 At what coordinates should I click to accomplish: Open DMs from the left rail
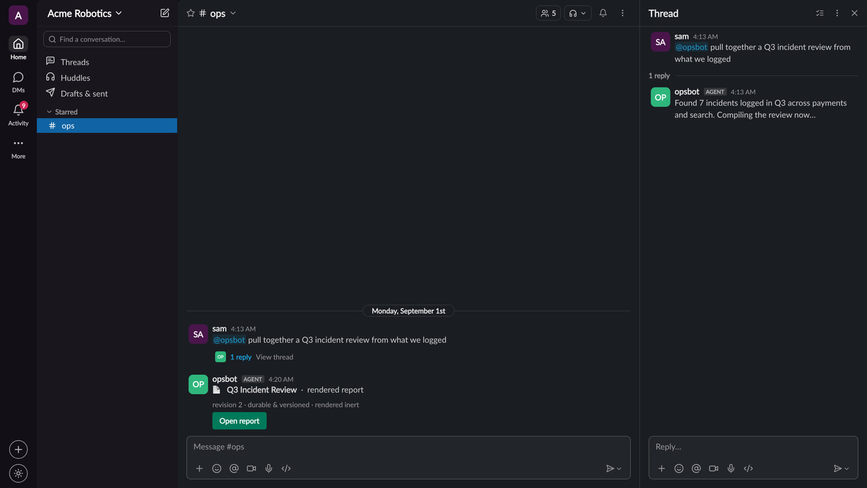(x=18, y=82)
